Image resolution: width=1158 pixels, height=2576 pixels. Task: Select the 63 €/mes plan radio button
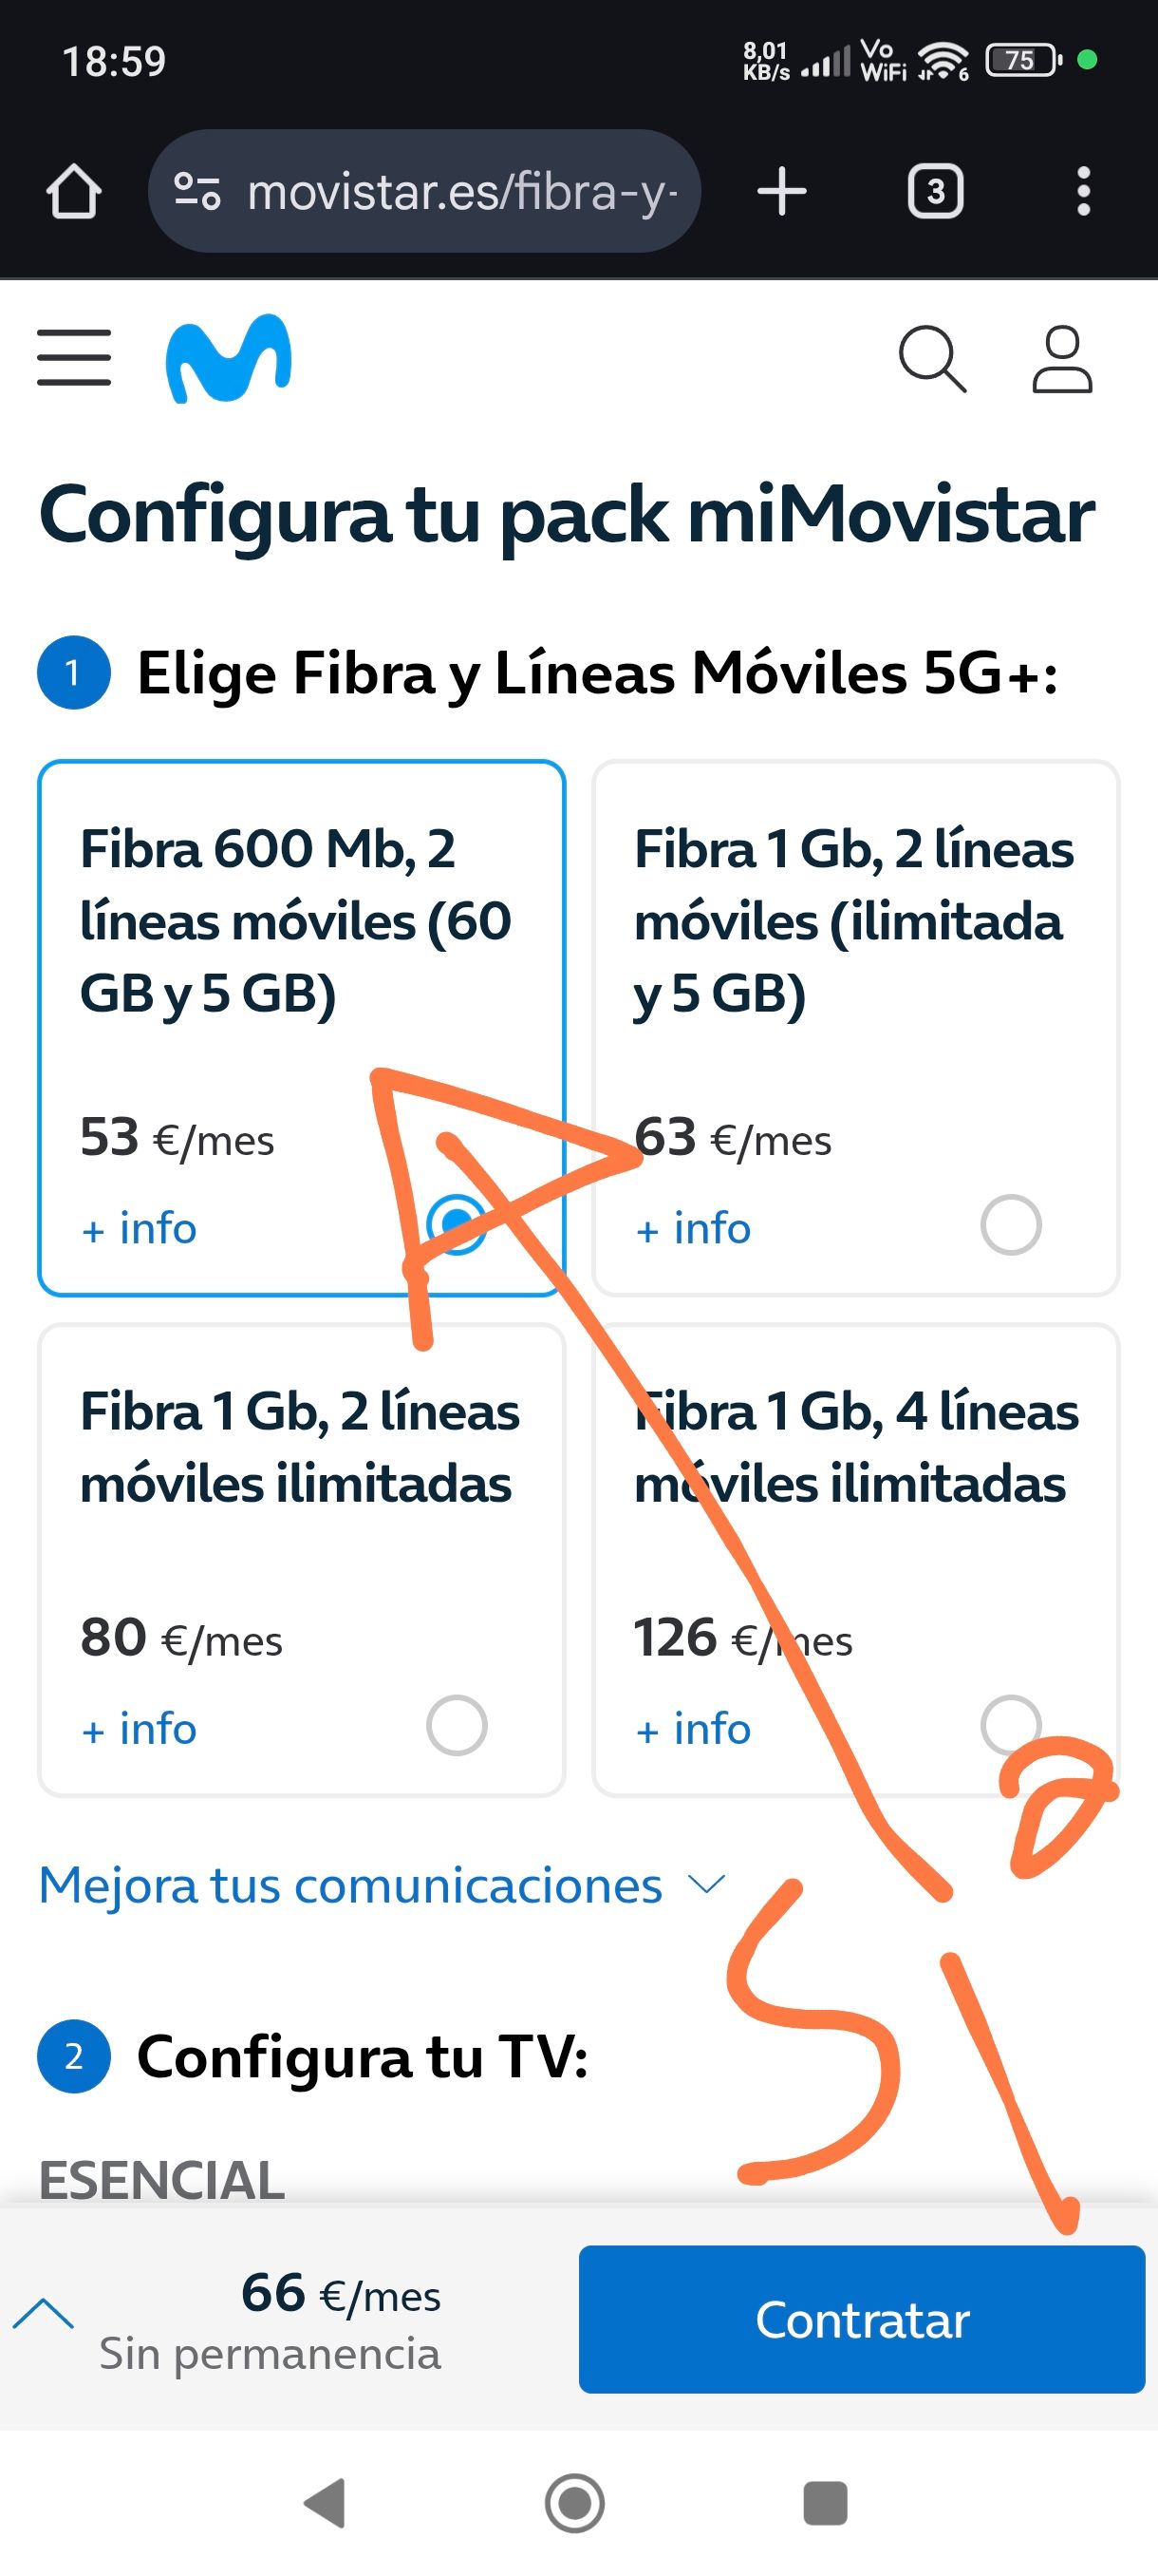pyautogui.click(x=1010, y=1224)
